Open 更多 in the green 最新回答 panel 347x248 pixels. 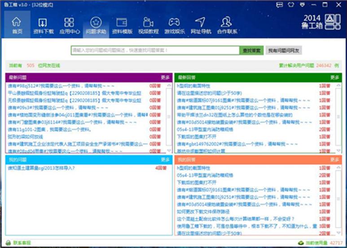pos(334,77)
